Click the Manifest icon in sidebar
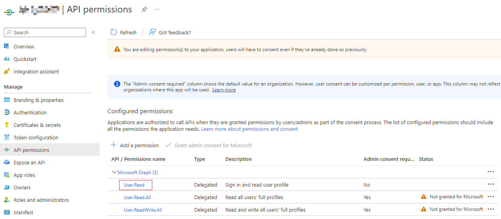The height and width of the screenshot is (219, 501). click(7, 212)
